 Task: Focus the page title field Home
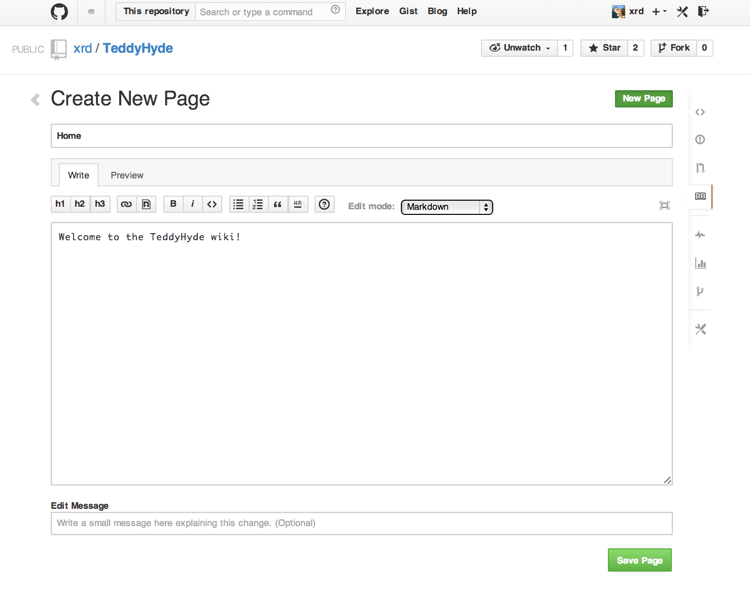[x=362, y=136]
